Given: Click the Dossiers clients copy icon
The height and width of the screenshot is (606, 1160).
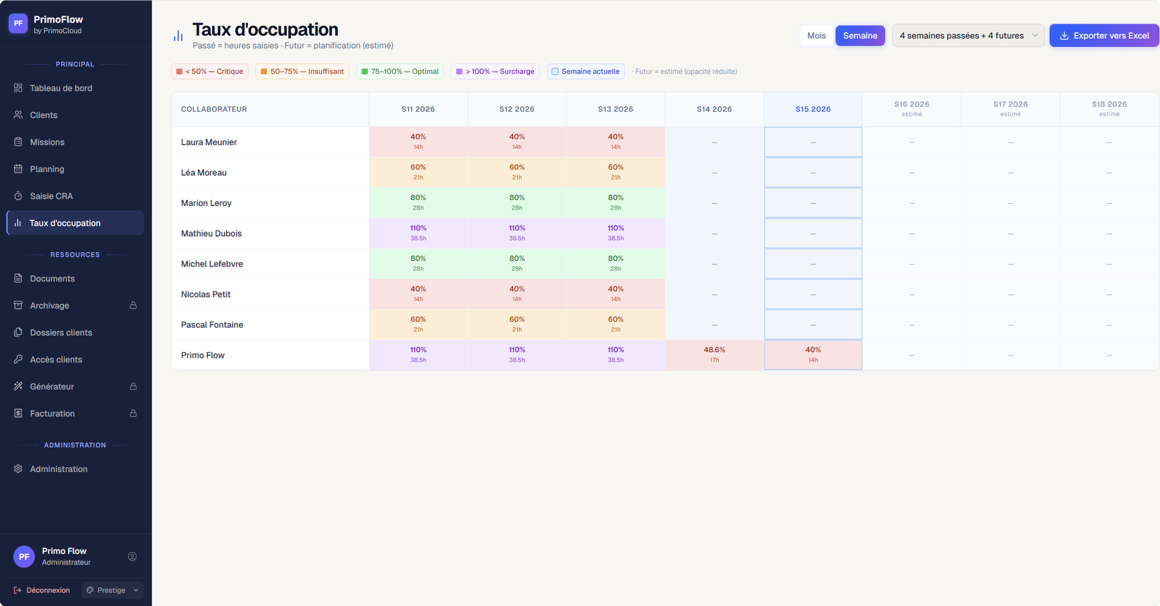Looking at the screenshot, I should [x=18, y=332].
